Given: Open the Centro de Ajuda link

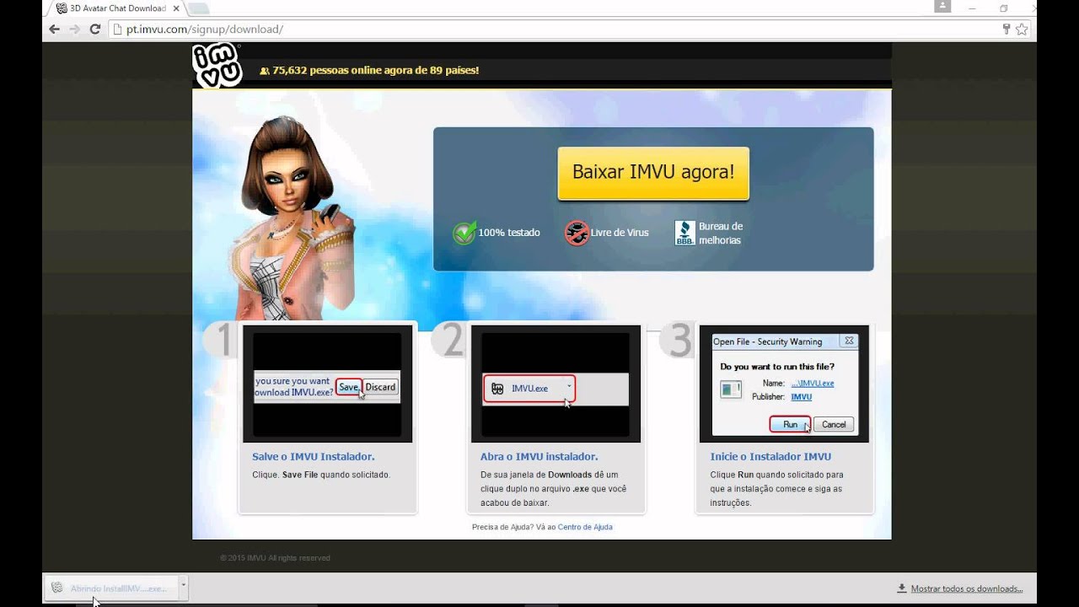Looking at the screenshot, I should pyautogui.click(x=585, y=527).
